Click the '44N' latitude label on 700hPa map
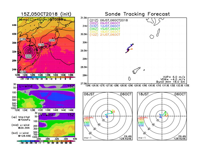This screenshot has width=199, height=154. (x=14, y=25)
